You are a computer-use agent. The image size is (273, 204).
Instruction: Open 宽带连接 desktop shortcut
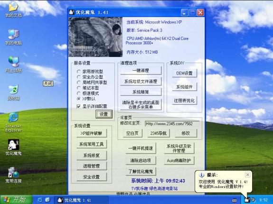coord(13,175)
